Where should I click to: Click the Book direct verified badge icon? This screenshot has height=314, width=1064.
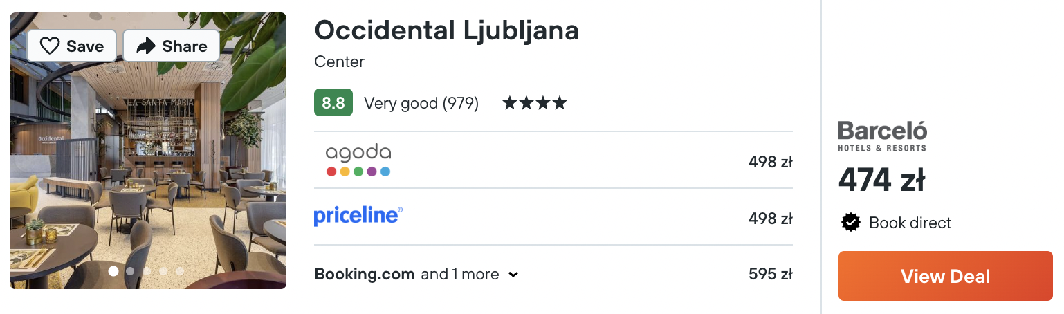point(850,223)
